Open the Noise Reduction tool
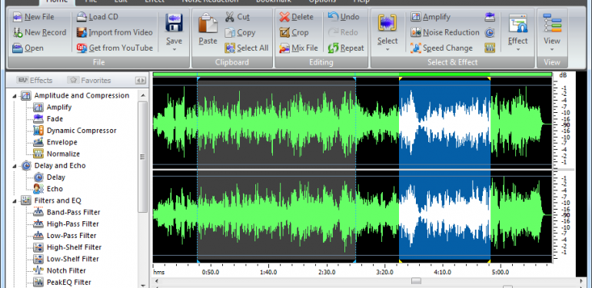592x288 pixels. pos(445,32)
